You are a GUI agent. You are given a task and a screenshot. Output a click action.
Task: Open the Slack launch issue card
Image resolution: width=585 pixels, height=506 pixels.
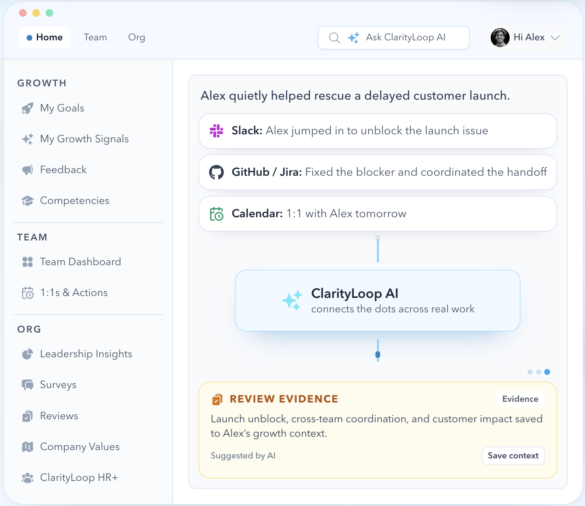378,131
